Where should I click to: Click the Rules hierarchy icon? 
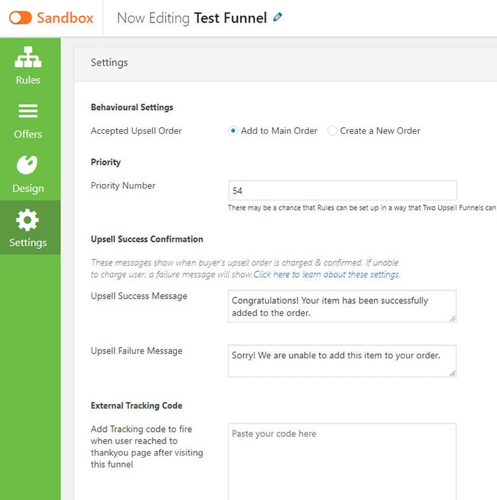[28, 58]
